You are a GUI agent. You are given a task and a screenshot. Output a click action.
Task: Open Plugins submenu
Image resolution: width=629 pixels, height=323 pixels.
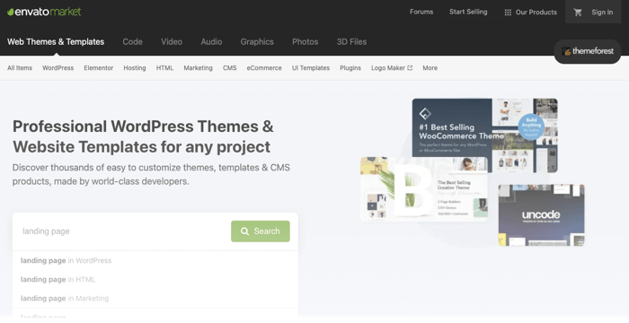pos(350,68)
